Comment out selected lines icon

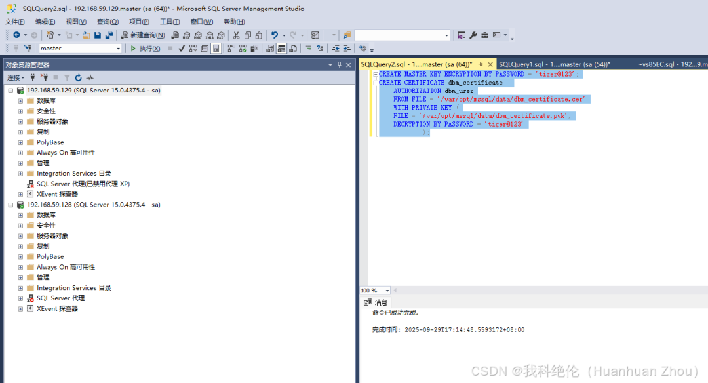pos(308,49)
